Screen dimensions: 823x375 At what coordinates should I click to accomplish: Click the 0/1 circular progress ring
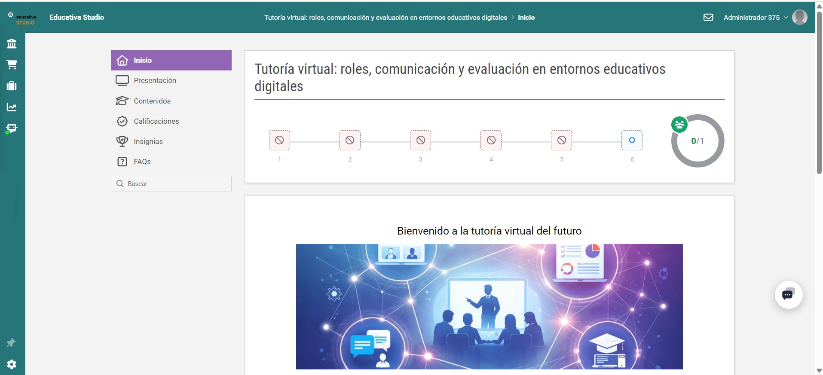pyautogui.click(x=698, y=141)
